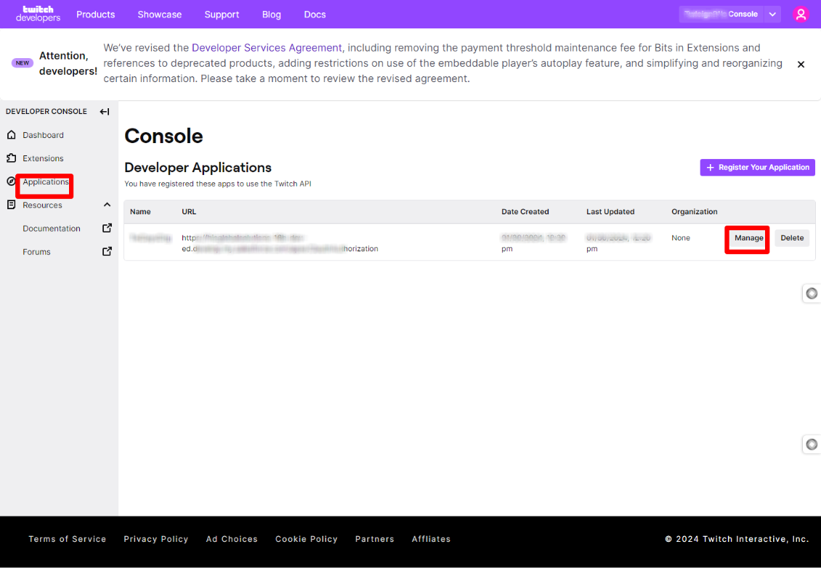Click the Extensions puzzle icon
Screen dimensions: 821x568
pyautogui.click(x=12, y=158)
